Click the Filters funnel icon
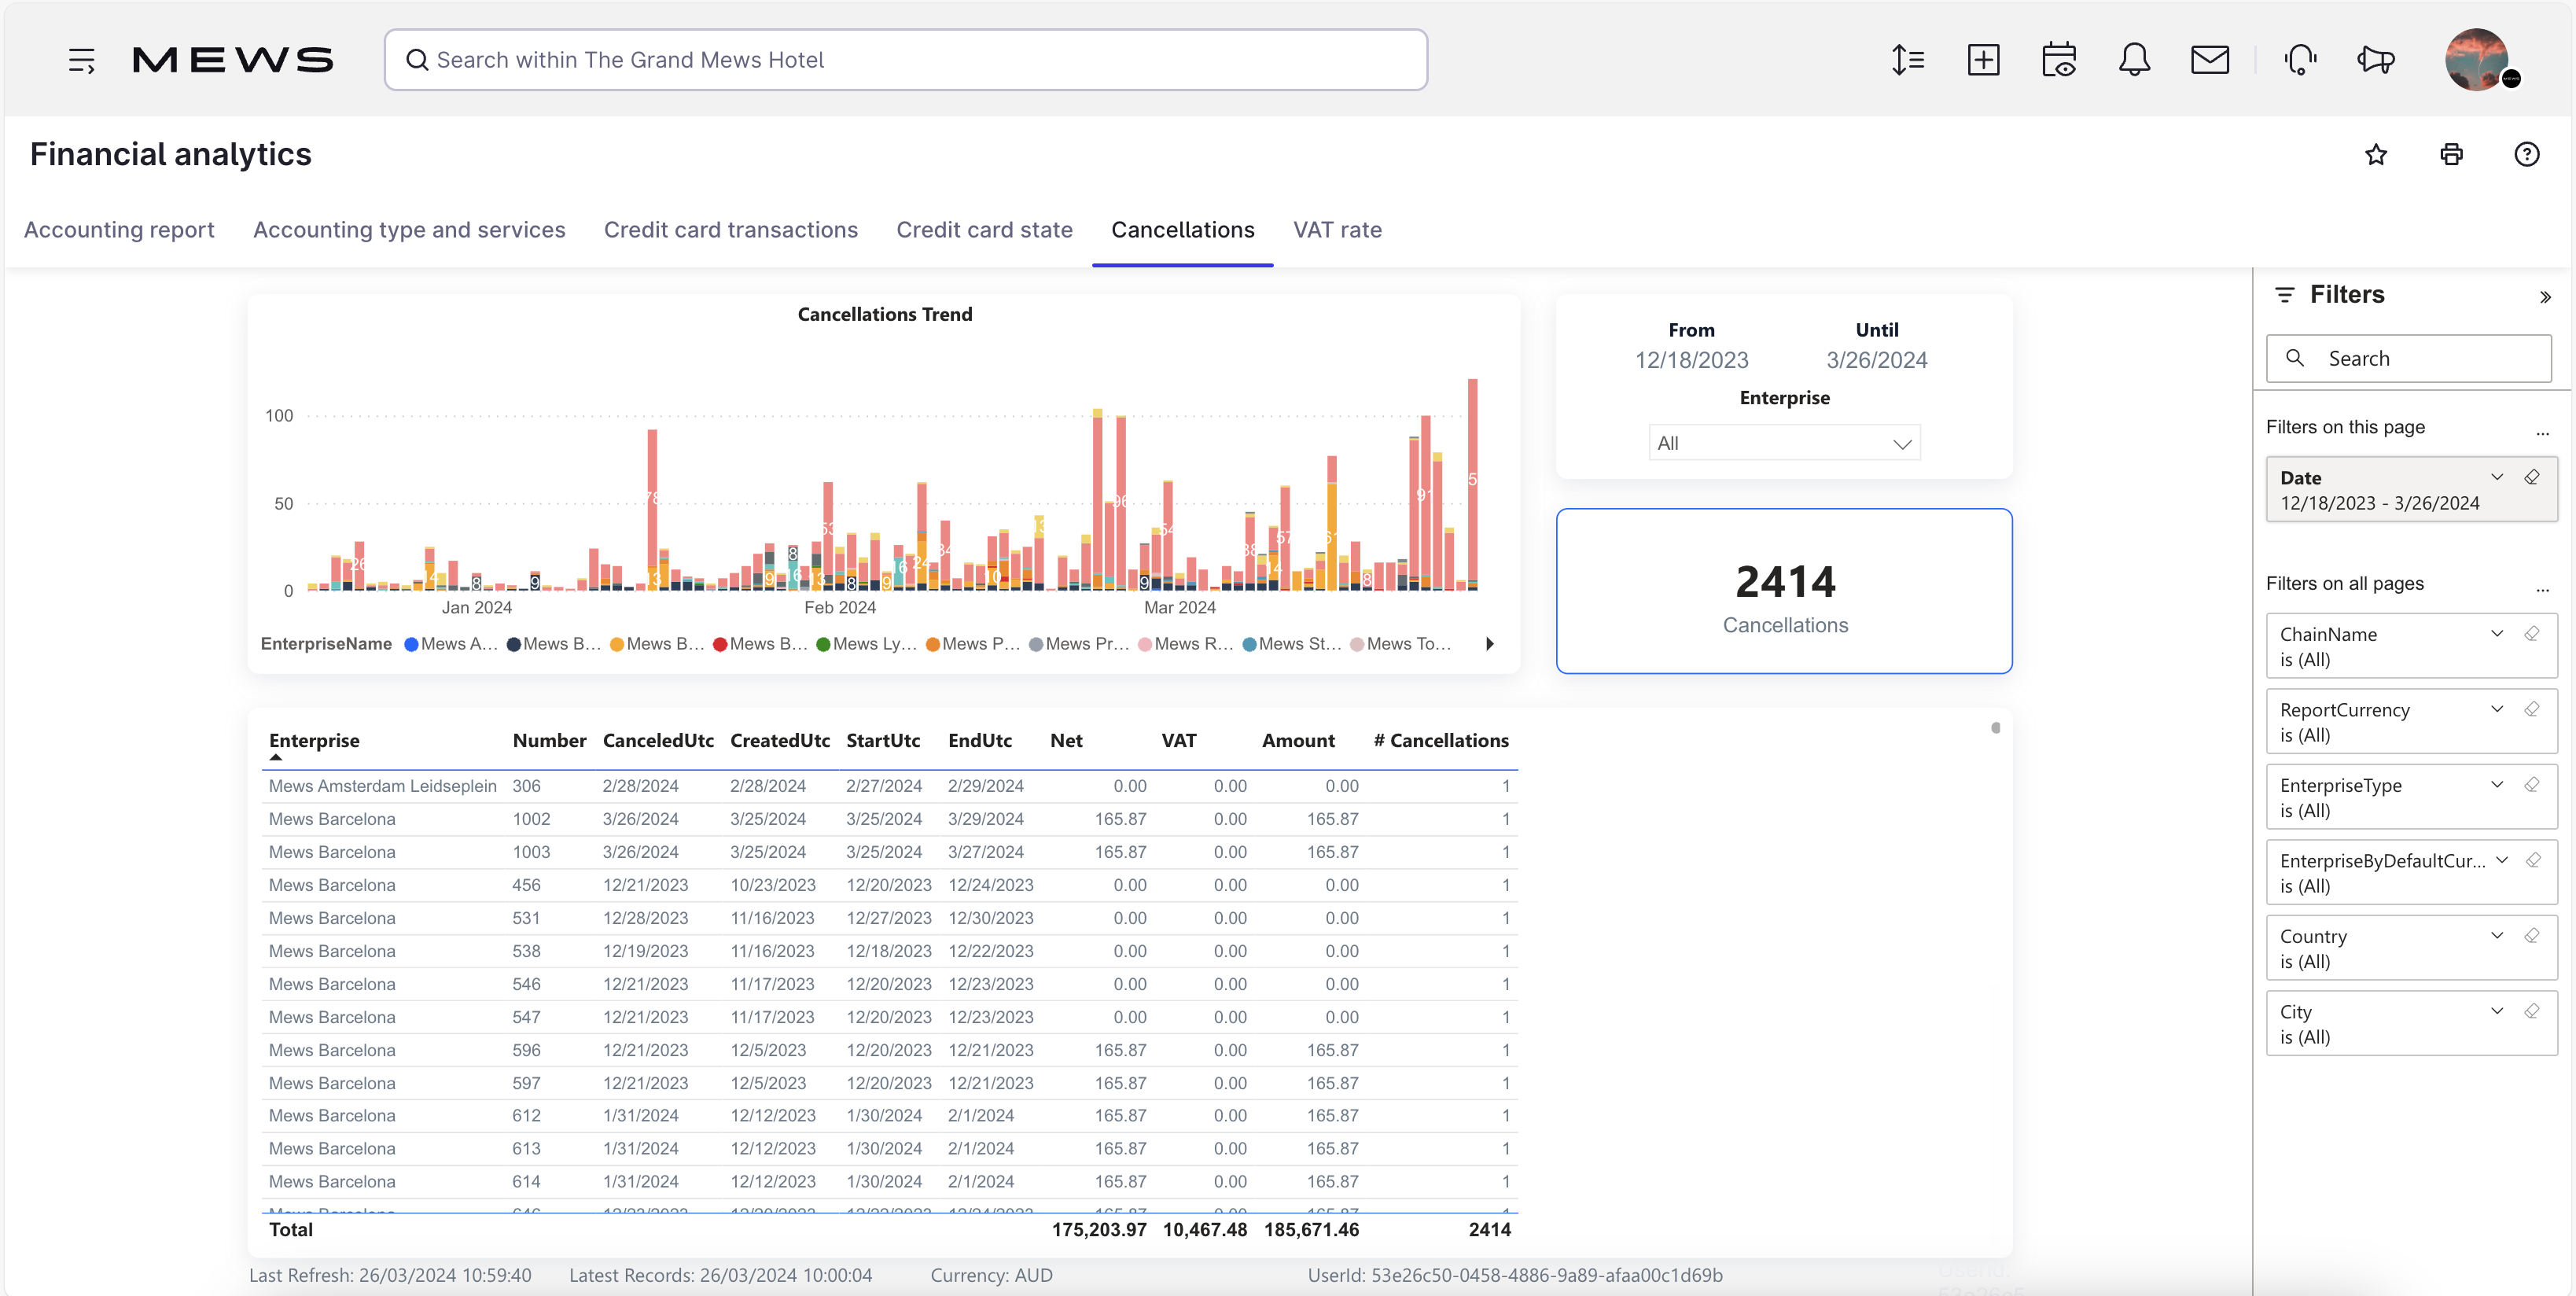This screenshot has height=1296, width=2576. click(x=2285, y=295)
